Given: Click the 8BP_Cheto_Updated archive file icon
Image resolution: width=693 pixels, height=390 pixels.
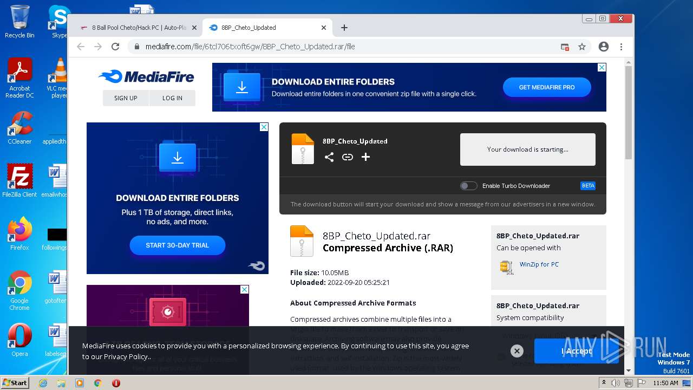Looking at the screenshot, I should click(303, 148).
